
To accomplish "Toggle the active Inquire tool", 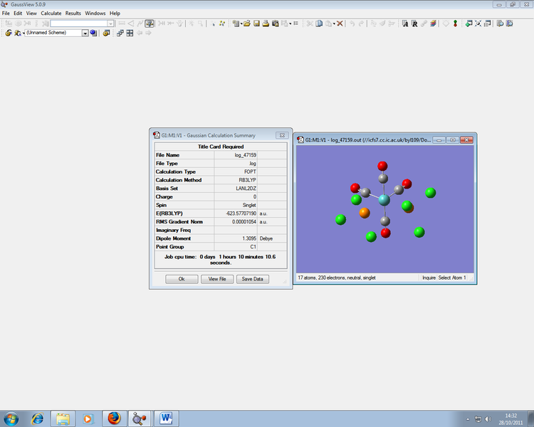I will 150,23.
